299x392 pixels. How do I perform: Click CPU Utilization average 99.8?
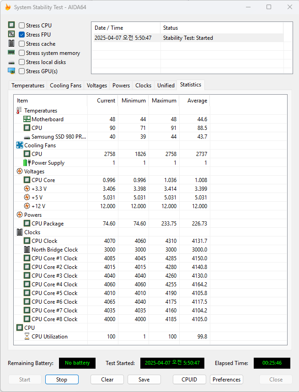point(202,337)
